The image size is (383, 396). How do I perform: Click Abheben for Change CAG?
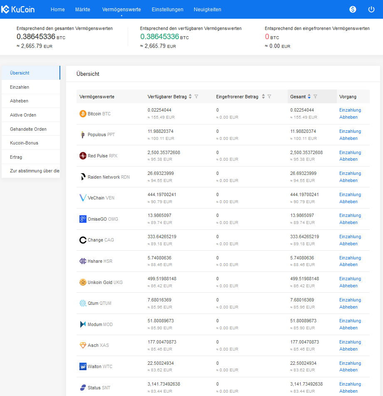pos(348,244)
